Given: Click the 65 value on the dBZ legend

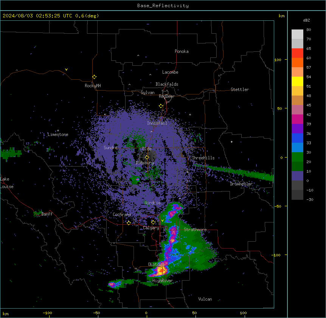Looking at the screenshot, I should (309, 49).
